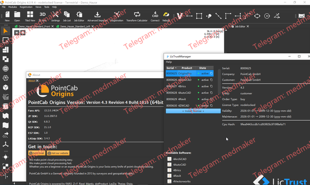Screen dimensions: 310x185
Task: Open the 3D View from toolbar
Action: (x=43, y=16)
